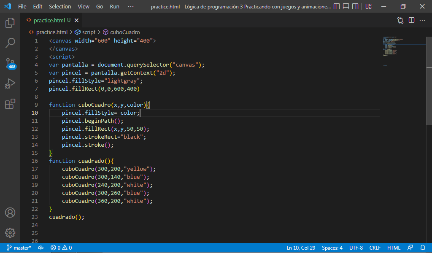Screen dimensions: 432x253
Task: Open the Accounts menu icon
Action: [x=10, y=213]
